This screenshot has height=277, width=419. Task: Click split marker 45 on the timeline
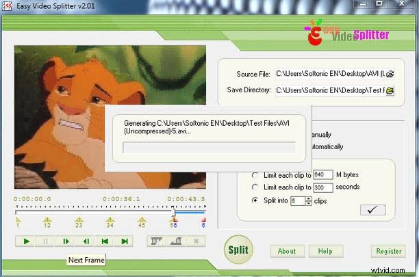click(142, 222)
